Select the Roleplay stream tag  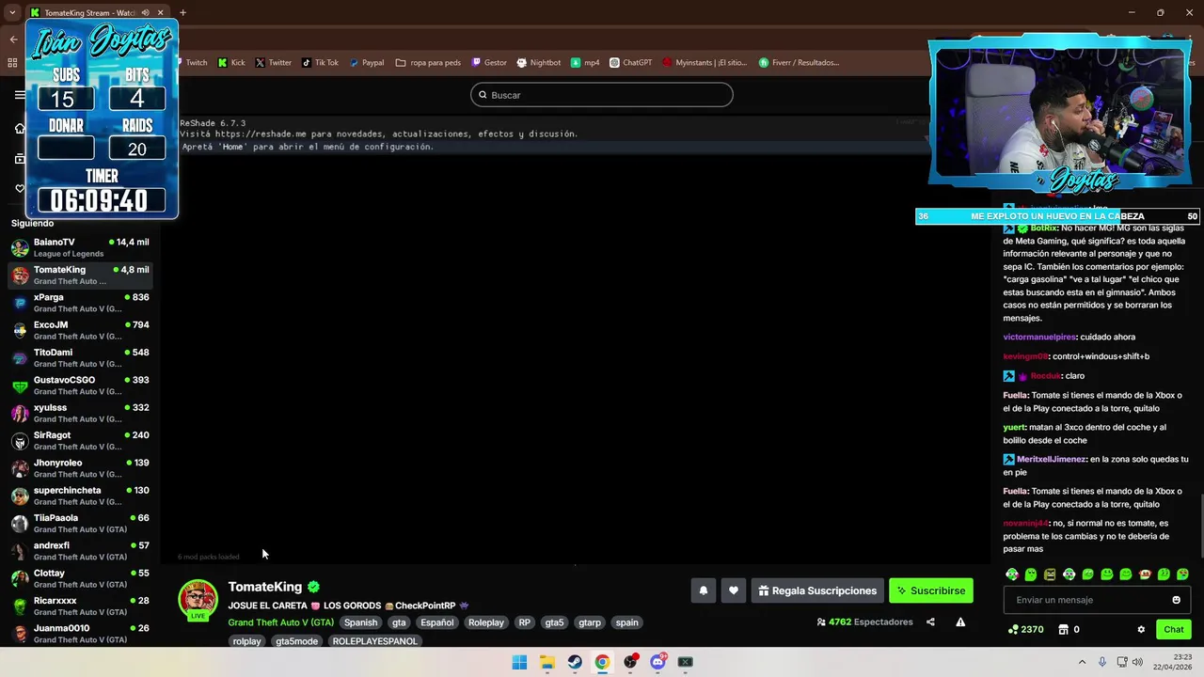486,622
